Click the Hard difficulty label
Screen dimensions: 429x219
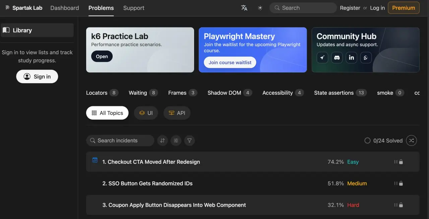353,205
